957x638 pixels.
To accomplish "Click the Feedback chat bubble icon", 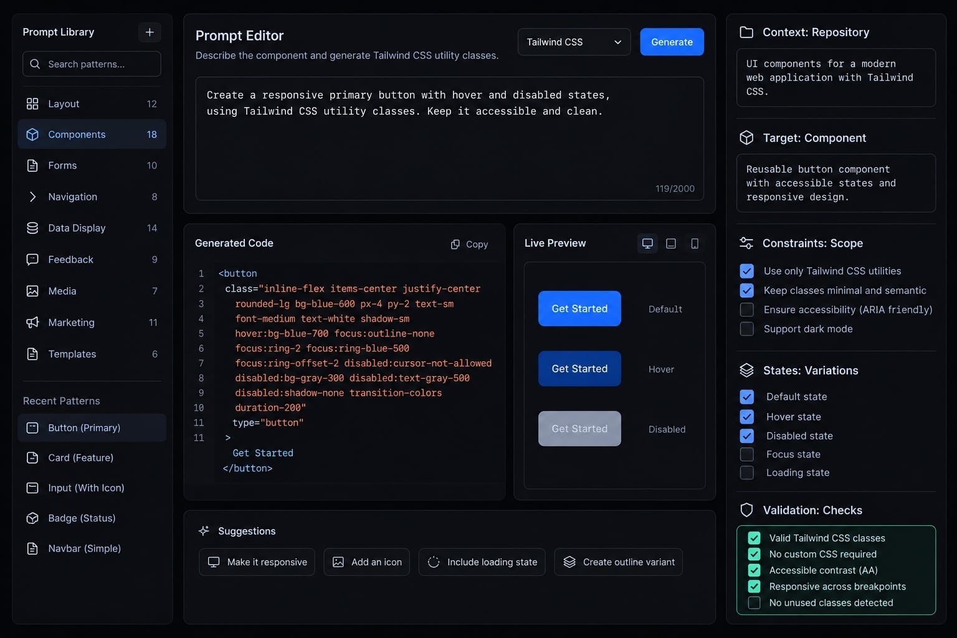I will [x=32, y=260].
